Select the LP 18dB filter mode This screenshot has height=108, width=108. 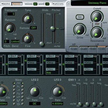pyautogui.click(x=93, y=49)
